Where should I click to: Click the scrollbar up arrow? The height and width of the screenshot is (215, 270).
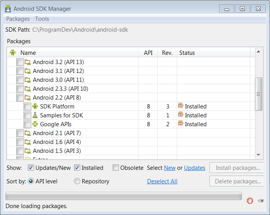(258, 52)
